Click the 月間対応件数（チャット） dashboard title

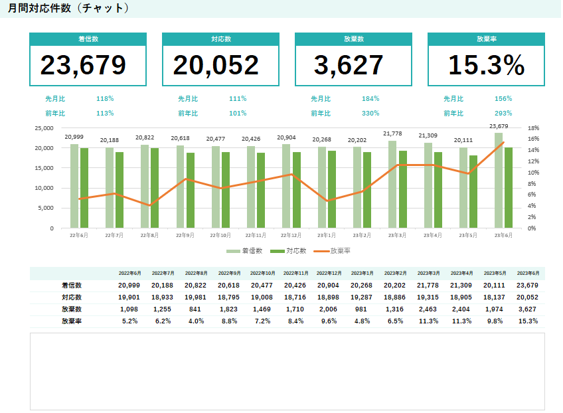tap(68, 9)
